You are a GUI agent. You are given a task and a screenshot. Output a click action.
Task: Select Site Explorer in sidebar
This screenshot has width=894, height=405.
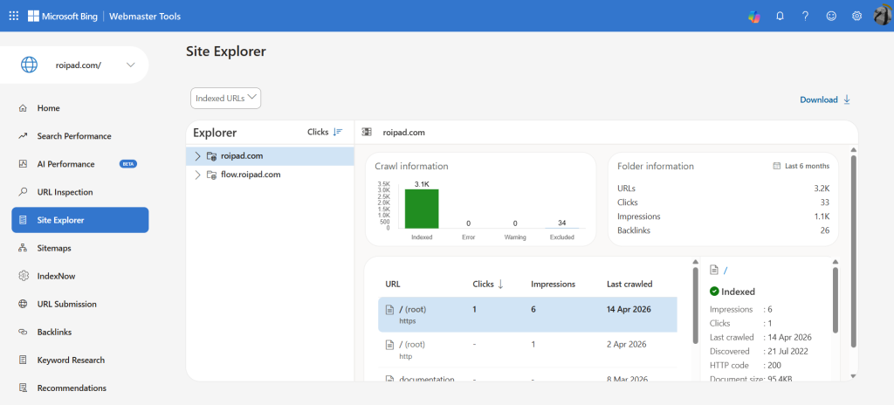pos(79,220)
